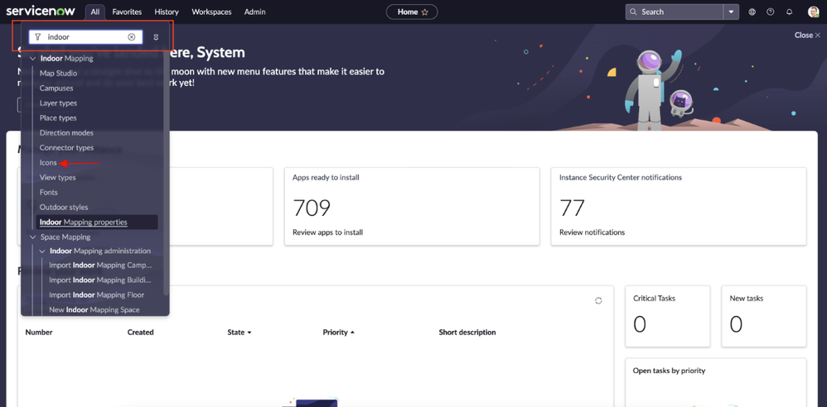827x407 pixels.
Task: Open the user profile avatar
Action: tap(813, 12)
